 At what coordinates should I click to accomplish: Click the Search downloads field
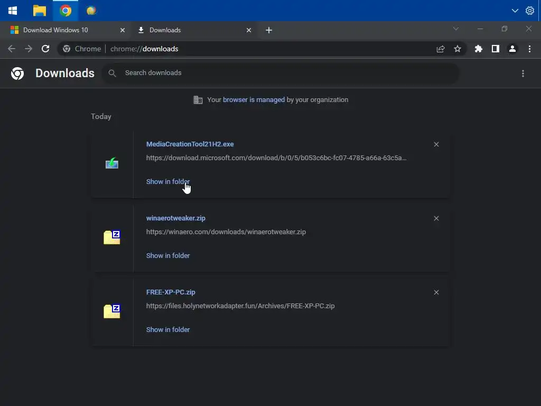point(280,73)
